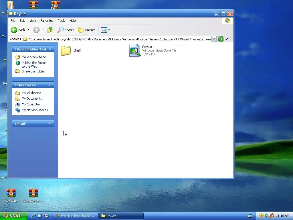Viewport: 293px width, 220px height.
Task: Click Make a new folder
Action: 34,57
